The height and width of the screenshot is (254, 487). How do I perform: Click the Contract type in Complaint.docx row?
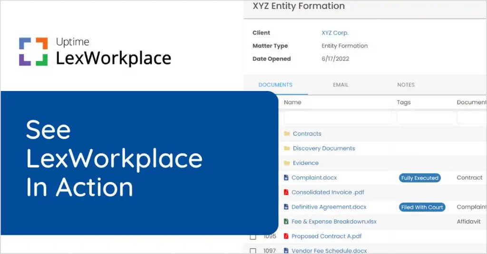(469, 178)
